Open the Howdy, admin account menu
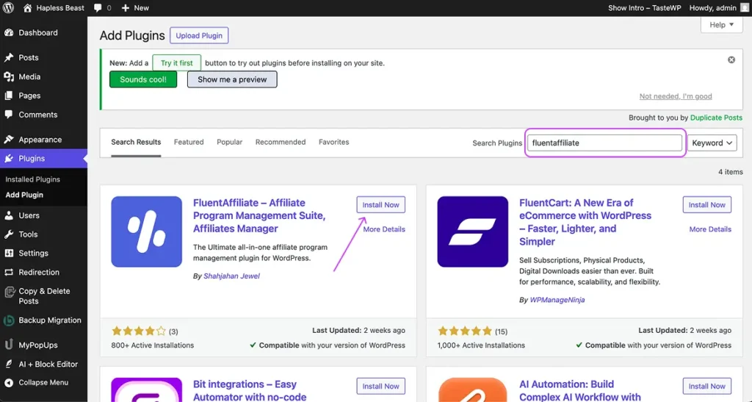 pos(718,8)
